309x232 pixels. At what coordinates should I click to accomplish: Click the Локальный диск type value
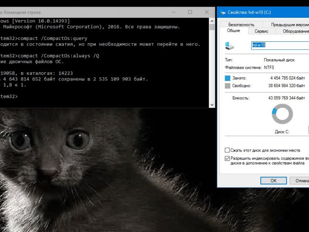click(x=279, y=60)
